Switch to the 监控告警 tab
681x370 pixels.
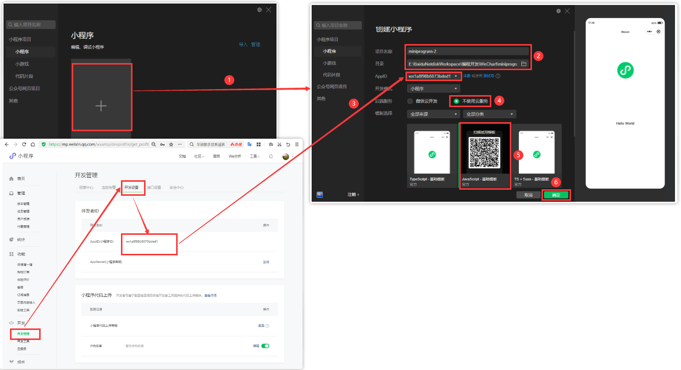coord(109,188)
